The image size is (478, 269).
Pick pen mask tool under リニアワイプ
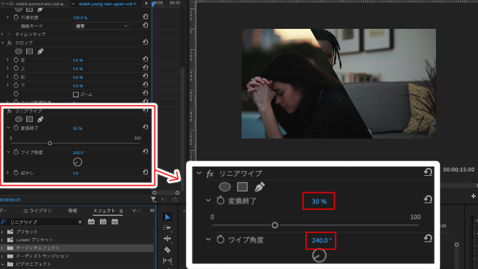40,119
